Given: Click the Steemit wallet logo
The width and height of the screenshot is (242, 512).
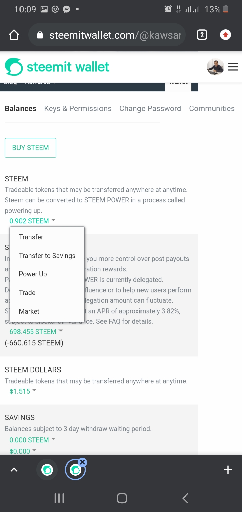Looking at the screenshot, I should (57, 67).
